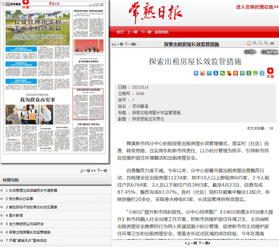Click the plain magnifier reset-zoom icon
This screenshot has width=279, height=247.
click(260, 43)
